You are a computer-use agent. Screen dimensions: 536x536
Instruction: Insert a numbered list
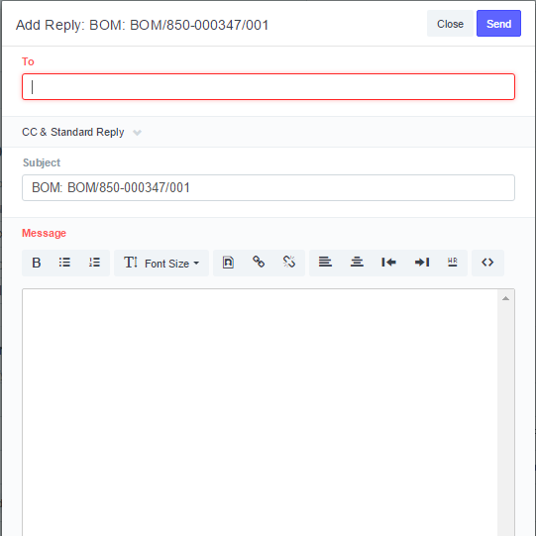tap(94, 263)
